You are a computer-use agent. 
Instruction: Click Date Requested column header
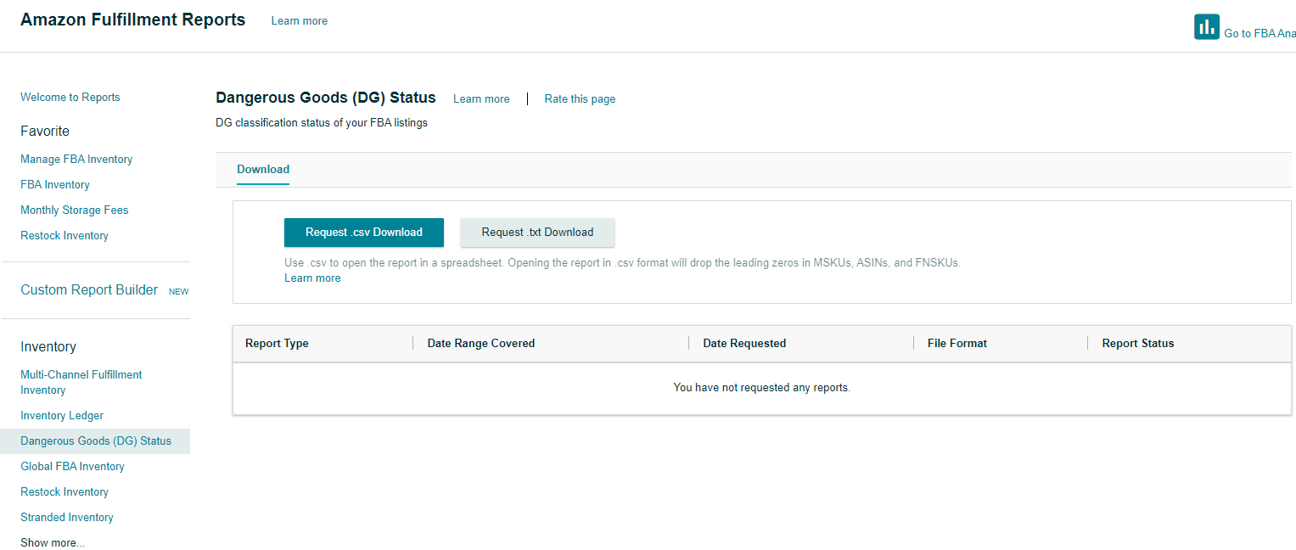tap(744, 343)
